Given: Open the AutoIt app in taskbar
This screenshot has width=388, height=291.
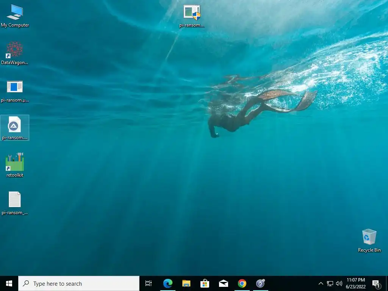Looking at the screenshot, I should (x=261, y=283).
